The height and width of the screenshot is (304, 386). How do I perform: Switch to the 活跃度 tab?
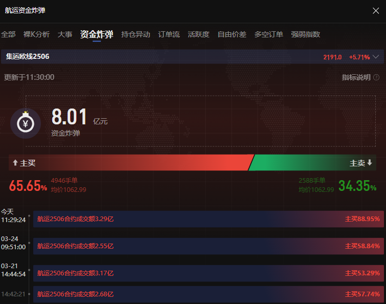(x=199, y=34)
